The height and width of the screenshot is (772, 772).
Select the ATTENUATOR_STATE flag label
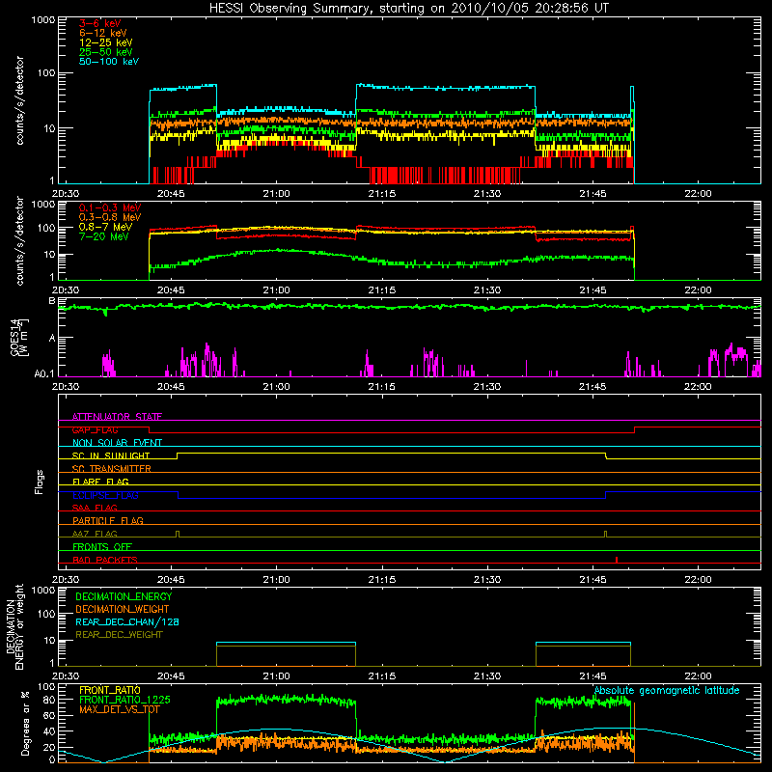click(x=117, y=417)
